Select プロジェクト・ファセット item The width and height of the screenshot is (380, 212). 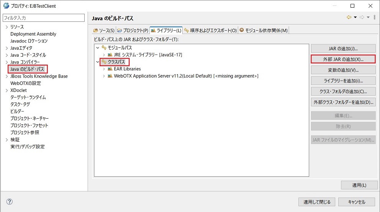[29, 126]
